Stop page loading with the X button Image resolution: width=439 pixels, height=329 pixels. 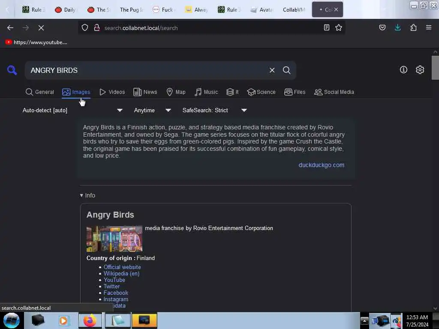pyautogui.click(x=41, y=28)
